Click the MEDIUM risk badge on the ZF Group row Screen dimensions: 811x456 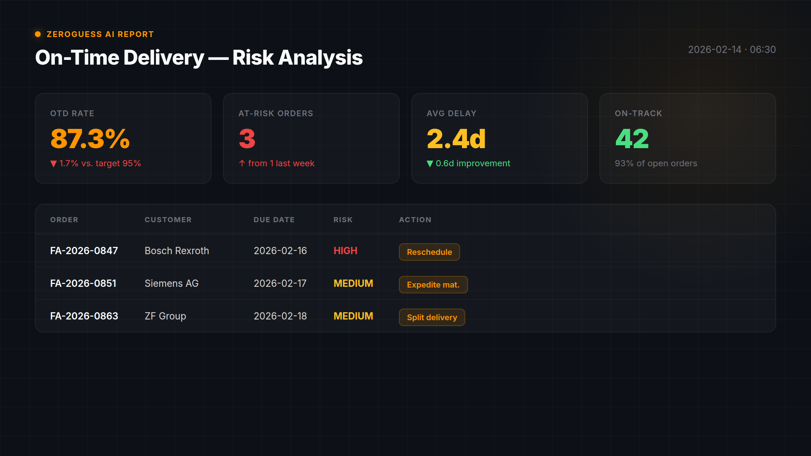(353, 316)
